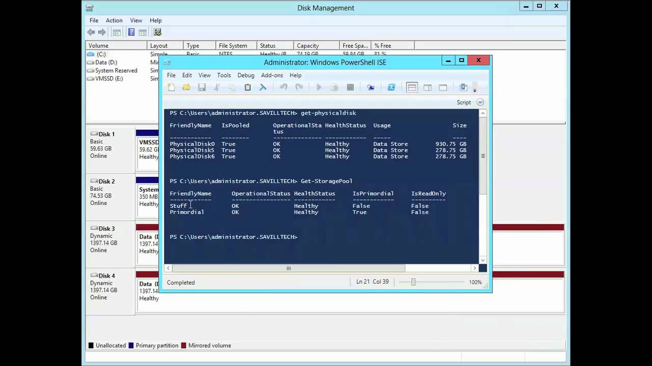Click Paste clipboard icon in ISE toolbar

(248, 87)
